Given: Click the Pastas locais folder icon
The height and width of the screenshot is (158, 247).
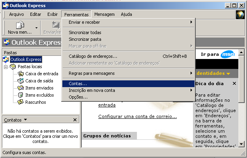Looking at the screenshot, I should pos(13,67).
